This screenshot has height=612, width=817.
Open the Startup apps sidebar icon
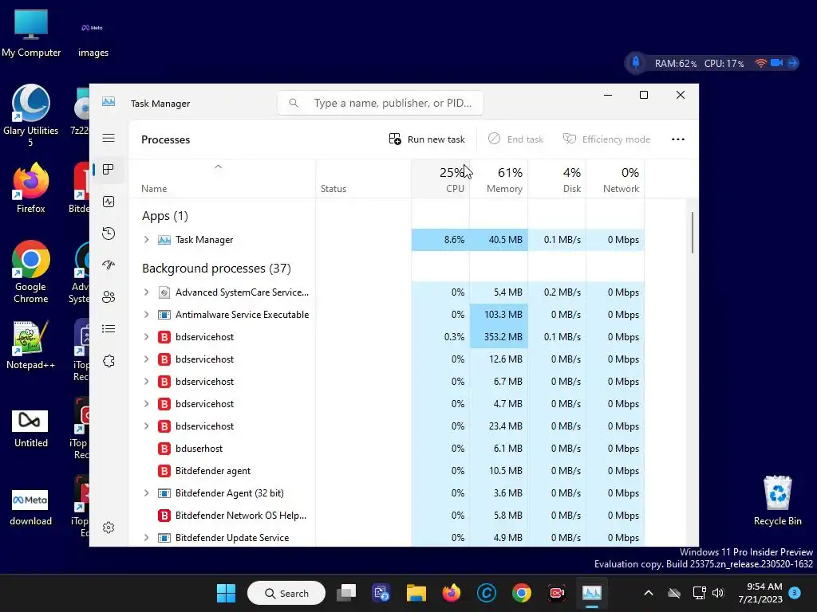point(109,265)
